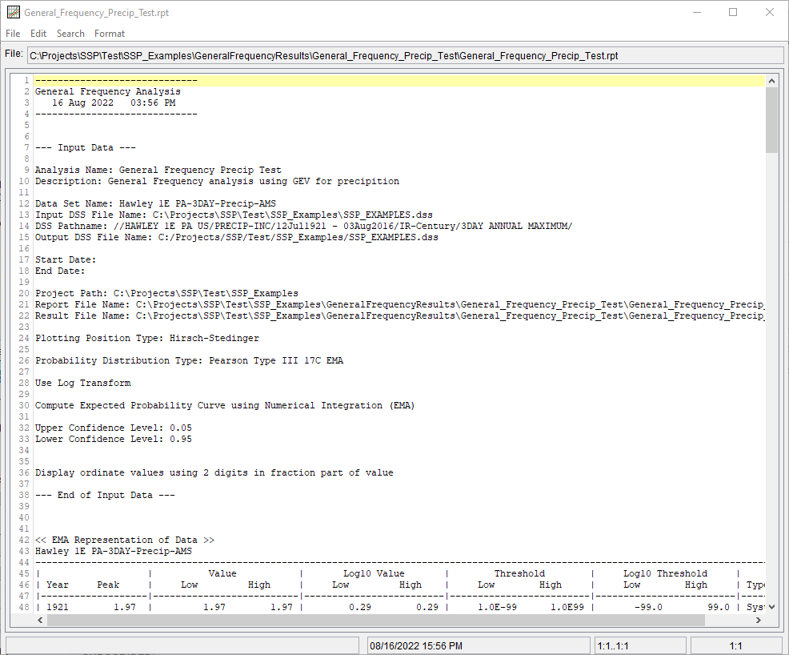The width and height of the screenshot is (789, 655).
Task: Click line number 1 in gutter
Action: click(26, 81)
